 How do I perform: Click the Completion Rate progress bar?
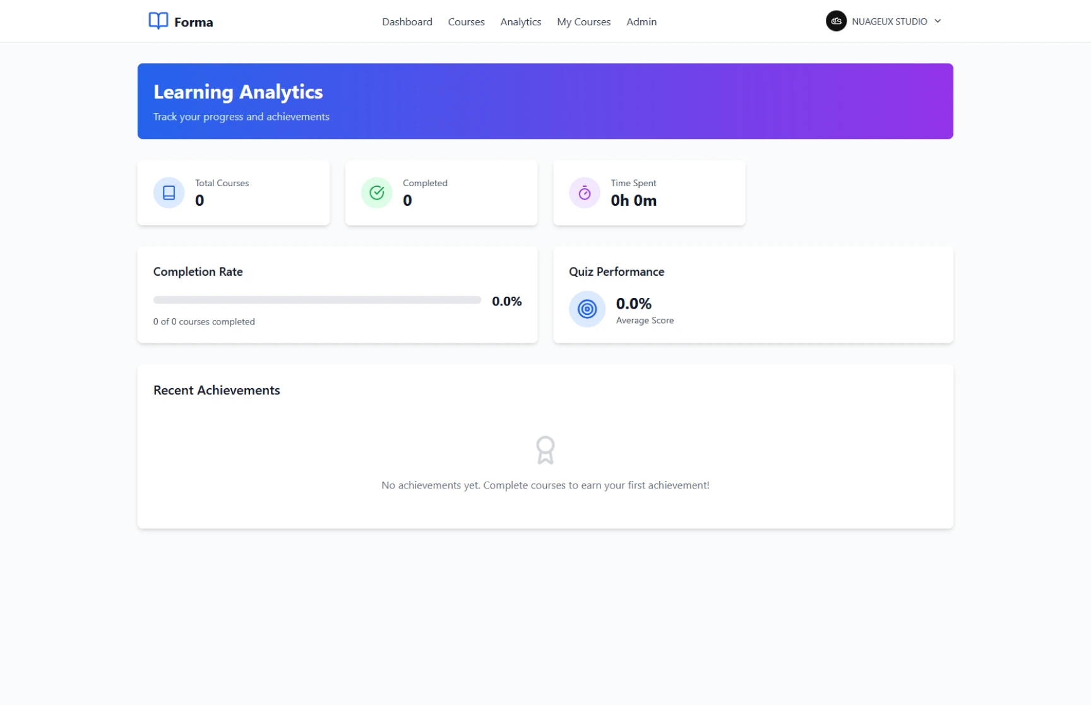point(317,300)
